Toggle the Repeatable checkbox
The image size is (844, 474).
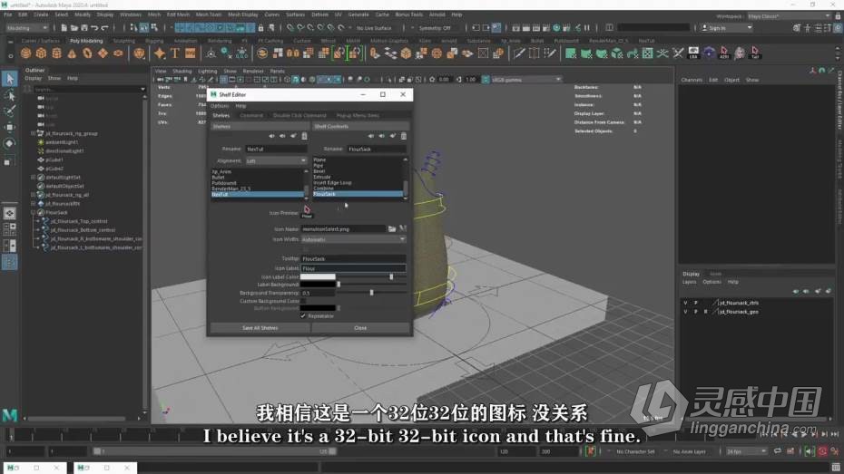[x=303, y=316]
